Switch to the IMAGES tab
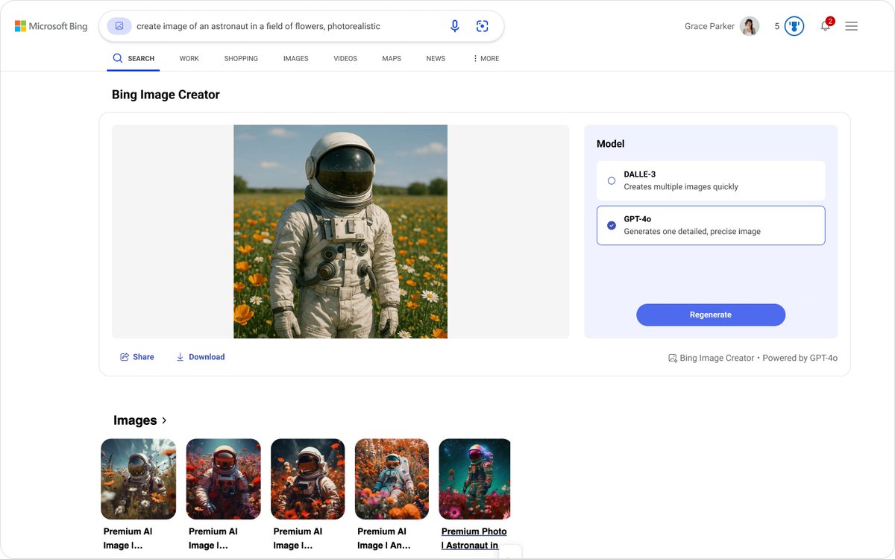 pos(295,58)
